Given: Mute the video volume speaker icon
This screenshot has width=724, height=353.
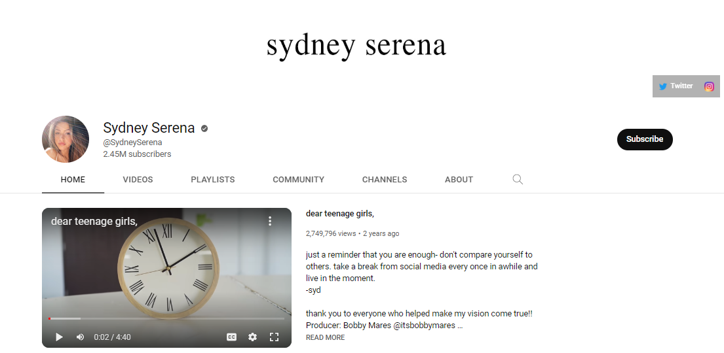Looking at the screenshot, I should coord(81,337).
